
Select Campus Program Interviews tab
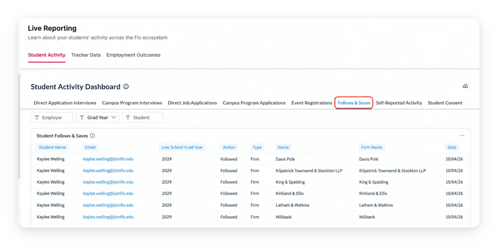(132, 103)
